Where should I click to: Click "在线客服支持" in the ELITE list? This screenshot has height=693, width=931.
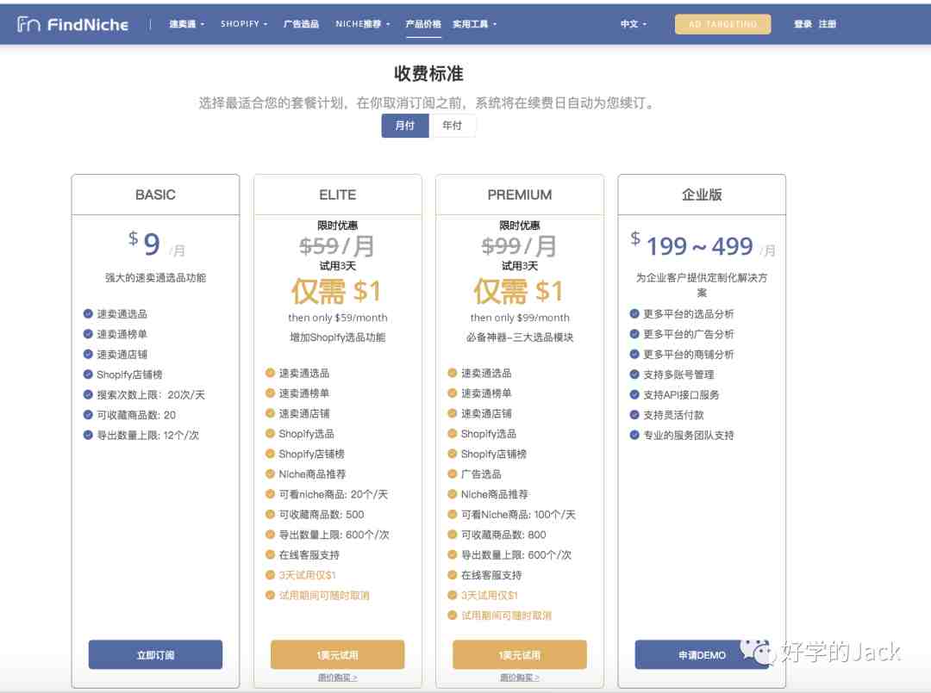(x=309, y=555)
